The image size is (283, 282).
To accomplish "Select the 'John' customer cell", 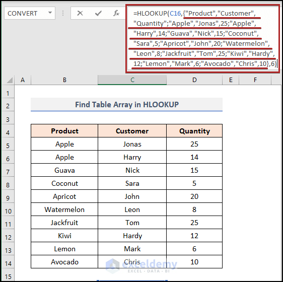I will click(132, 196).
